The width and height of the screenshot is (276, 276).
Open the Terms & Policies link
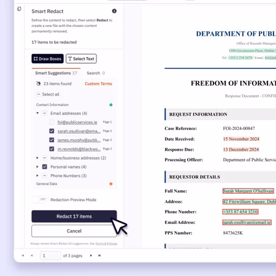[106, 243]
